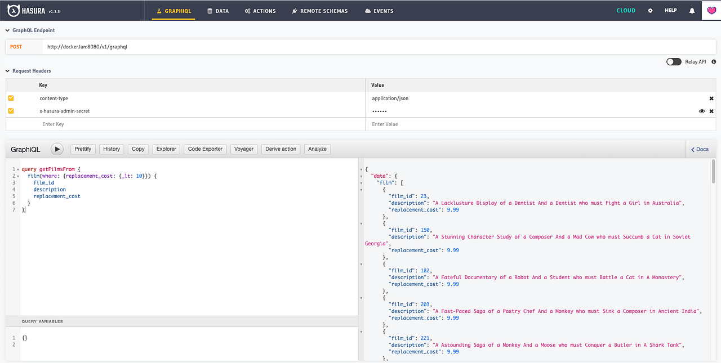This screenshot has height=363, width=721.
Task: Open the settings gear in the top bar
Action: pos(650,10)
